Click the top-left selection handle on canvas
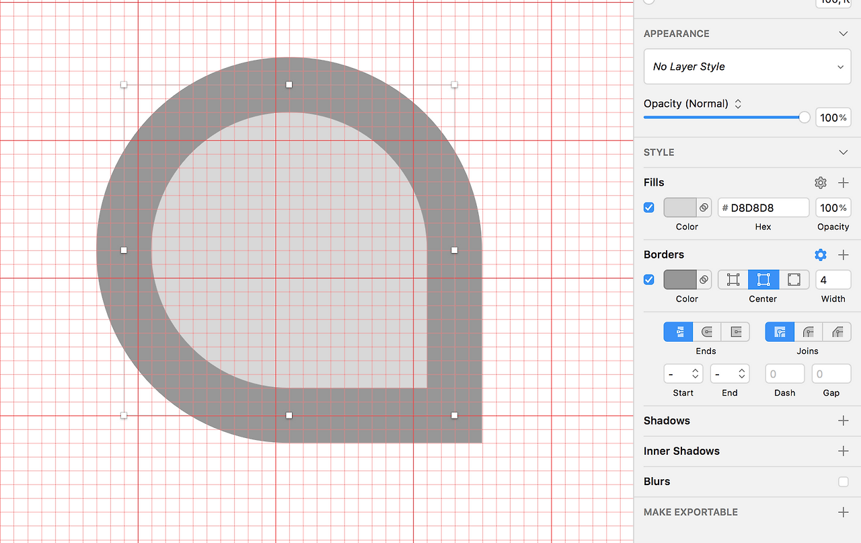 click(x=124, y=85)
